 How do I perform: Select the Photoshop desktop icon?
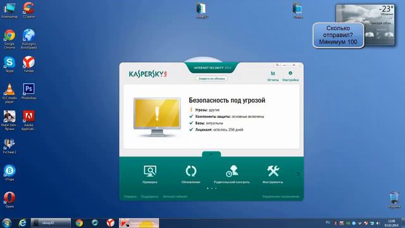tap(28, 91)
